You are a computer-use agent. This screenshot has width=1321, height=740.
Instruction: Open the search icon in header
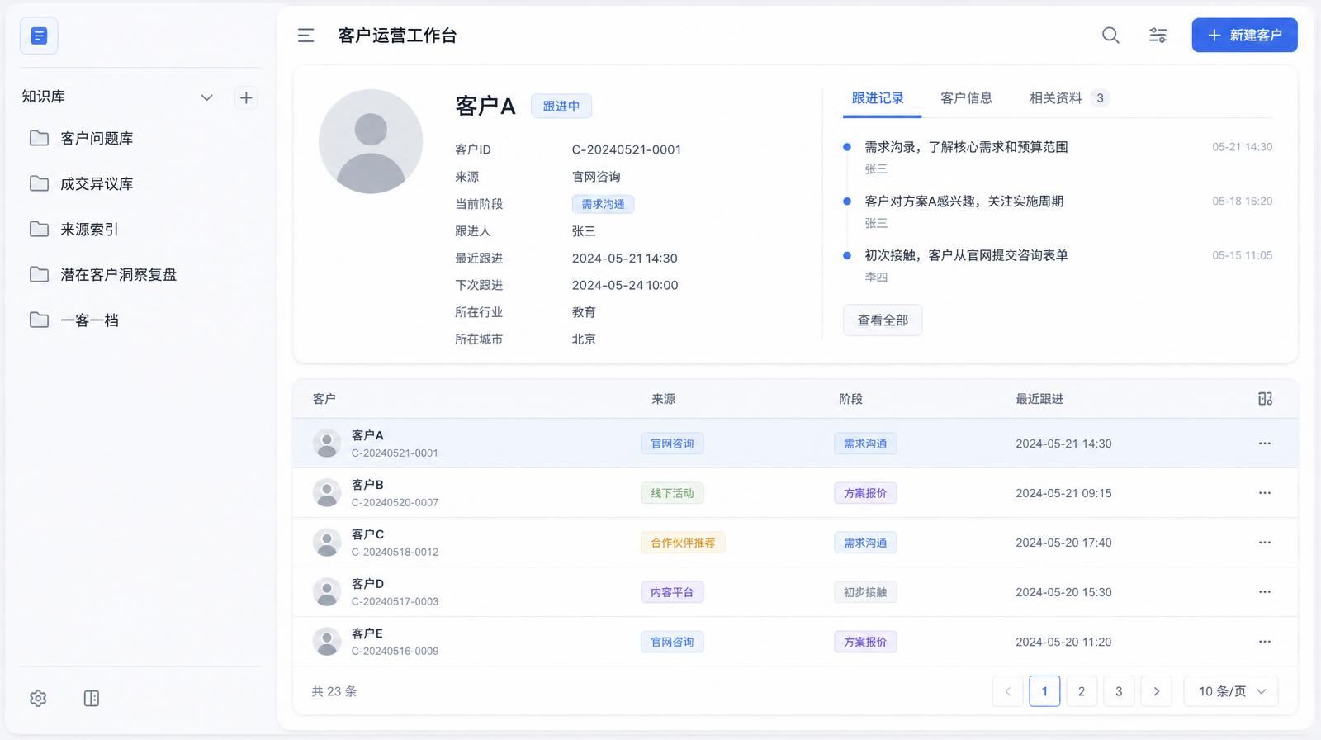click(1111, 36)
